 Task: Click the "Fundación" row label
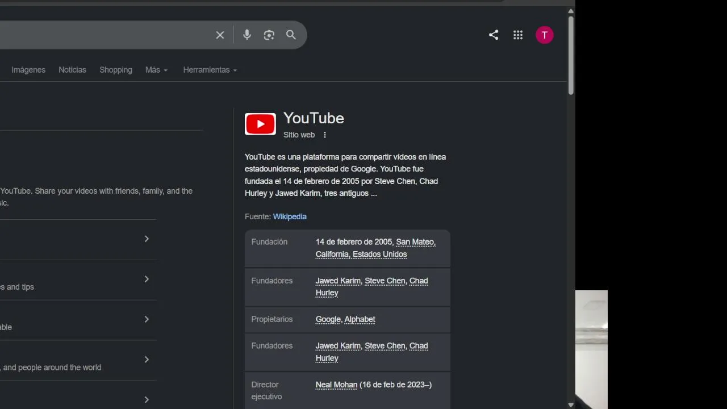point(269,242)
